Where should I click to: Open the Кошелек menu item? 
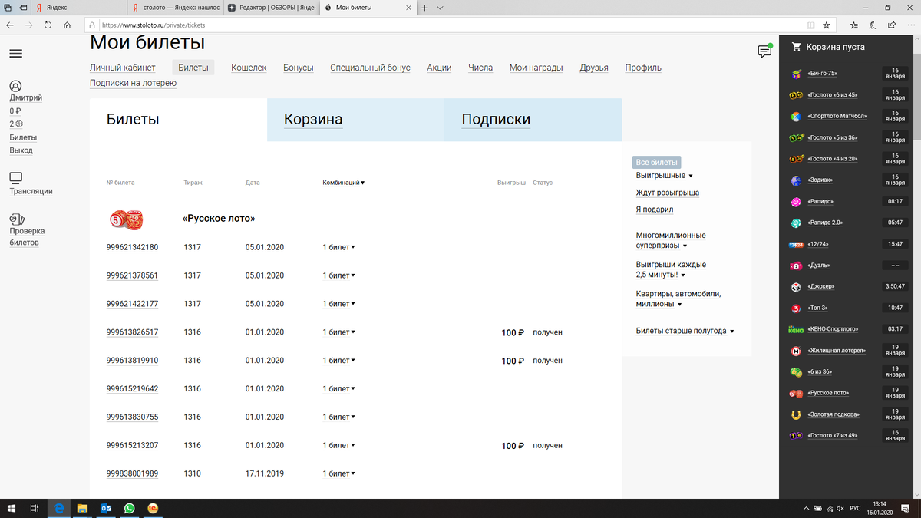point(249,68)
